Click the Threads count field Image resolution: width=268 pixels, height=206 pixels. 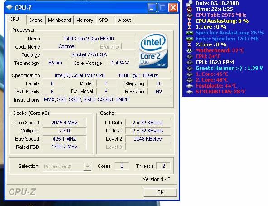[163, 166]
